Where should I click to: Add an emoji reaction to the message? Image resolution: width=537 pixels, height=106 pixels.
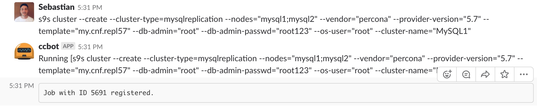(x=447, y=74)
